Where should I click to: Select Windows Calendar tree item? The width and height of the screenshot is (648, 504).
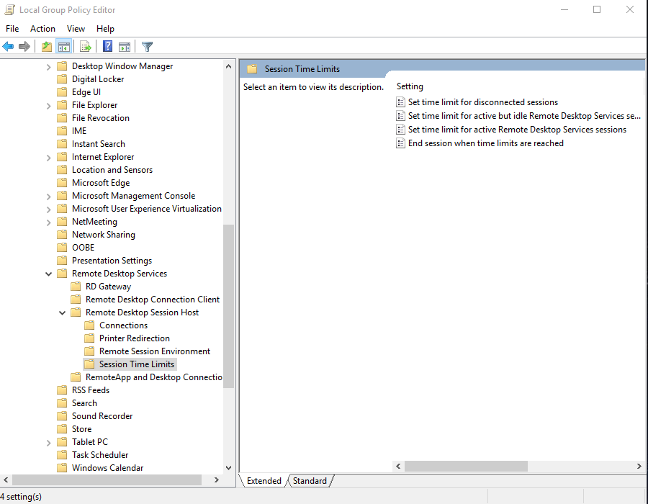click(107, 468)
